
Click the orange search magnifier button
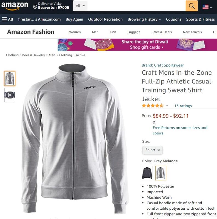tap(192, 6)
